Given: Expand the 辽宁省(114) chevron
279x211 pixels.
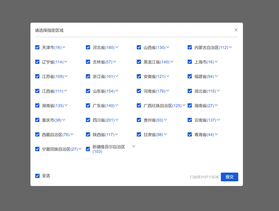Looking at the screenshot, I should point(66,62).
